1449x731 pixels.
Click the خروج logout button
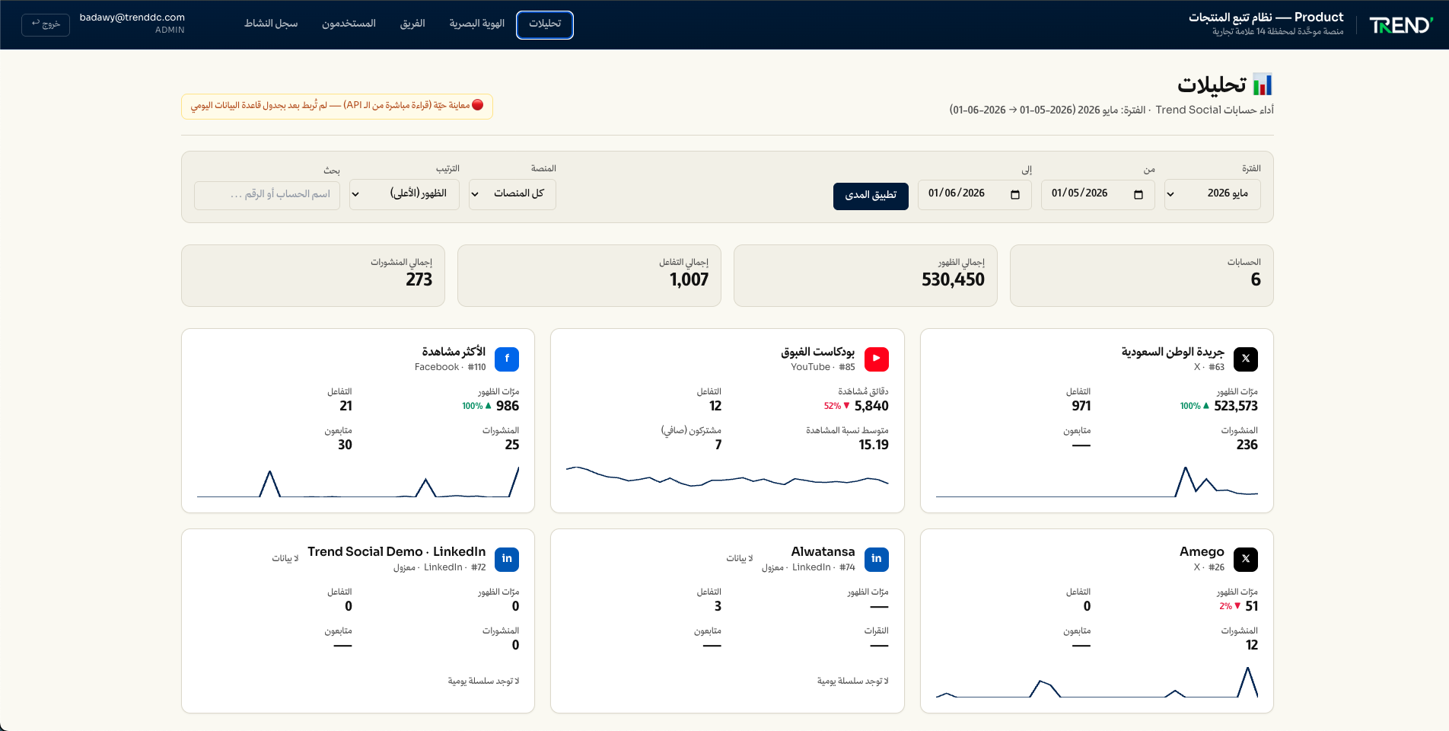pos(46,24)
